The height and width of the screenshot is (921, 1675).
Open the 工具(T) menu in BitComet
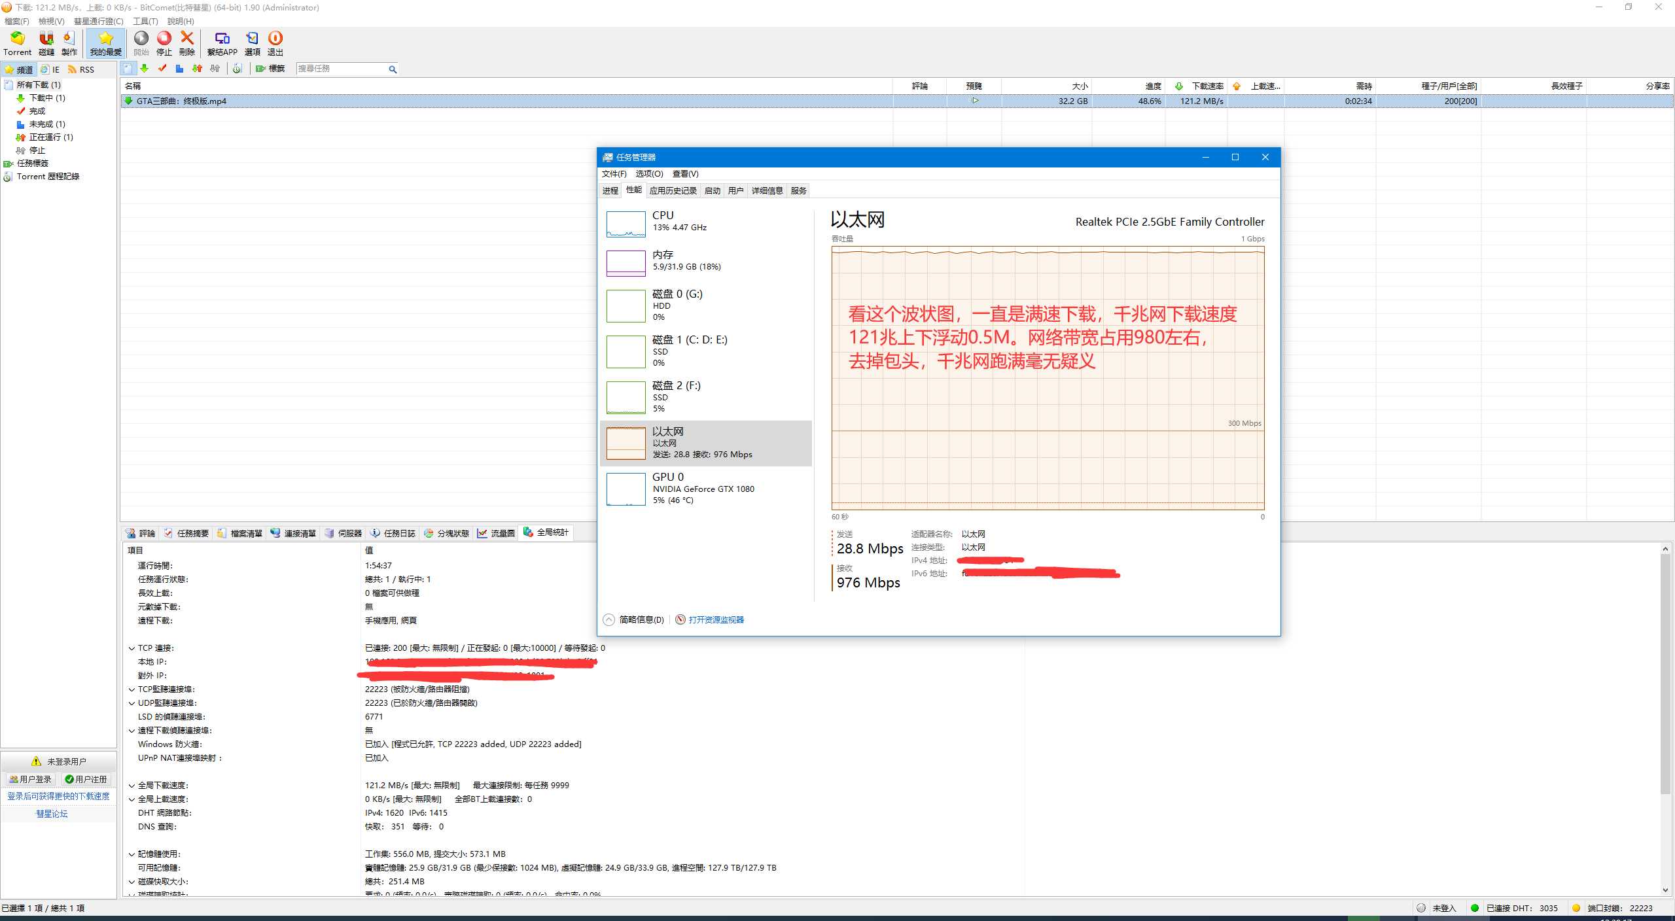(145, 21)
